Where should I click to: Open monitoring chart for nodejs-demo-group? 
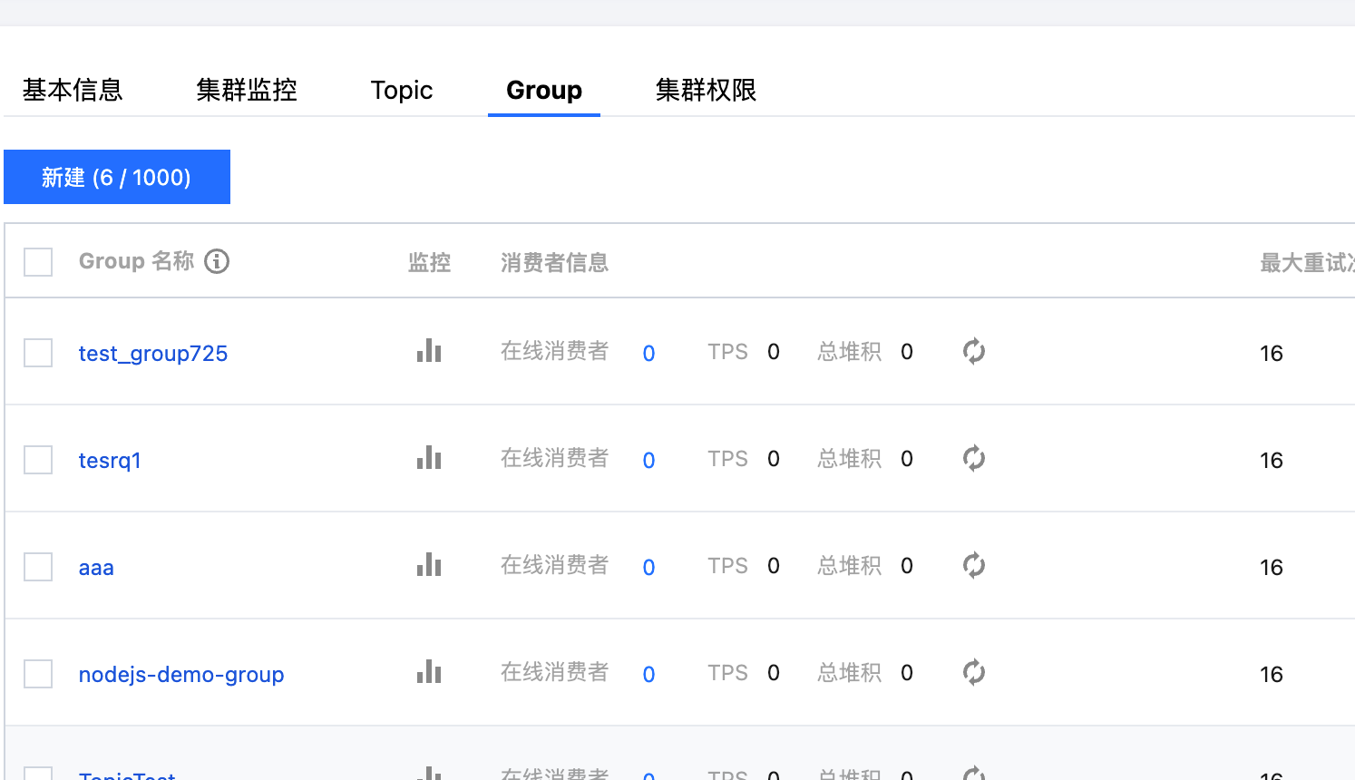(429, 672)
